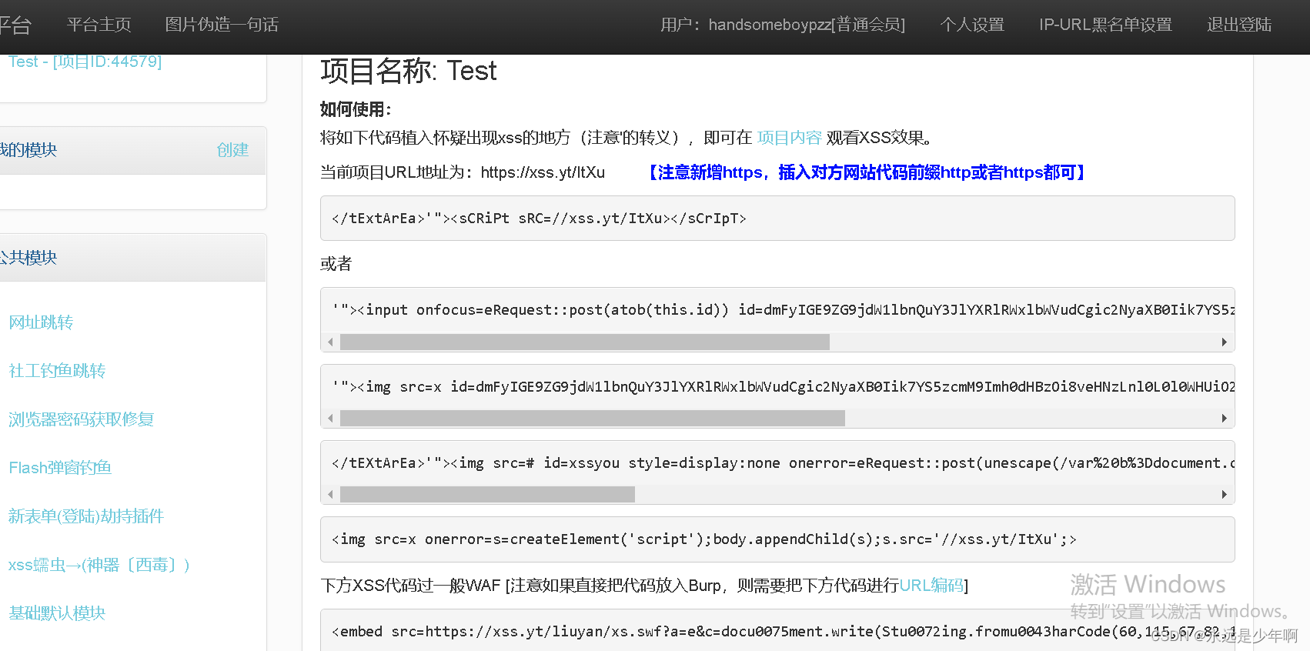The image size is (1310, 651).
Task: Click the 如何使用 heading
Action: click(x=356, y=109)
